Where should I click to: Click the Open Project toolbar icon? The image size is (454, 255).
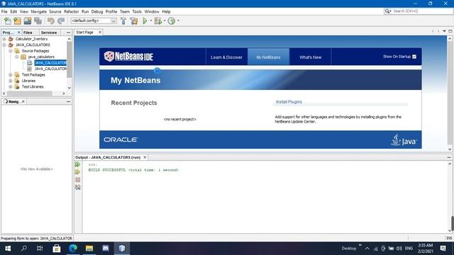point(28,21)
